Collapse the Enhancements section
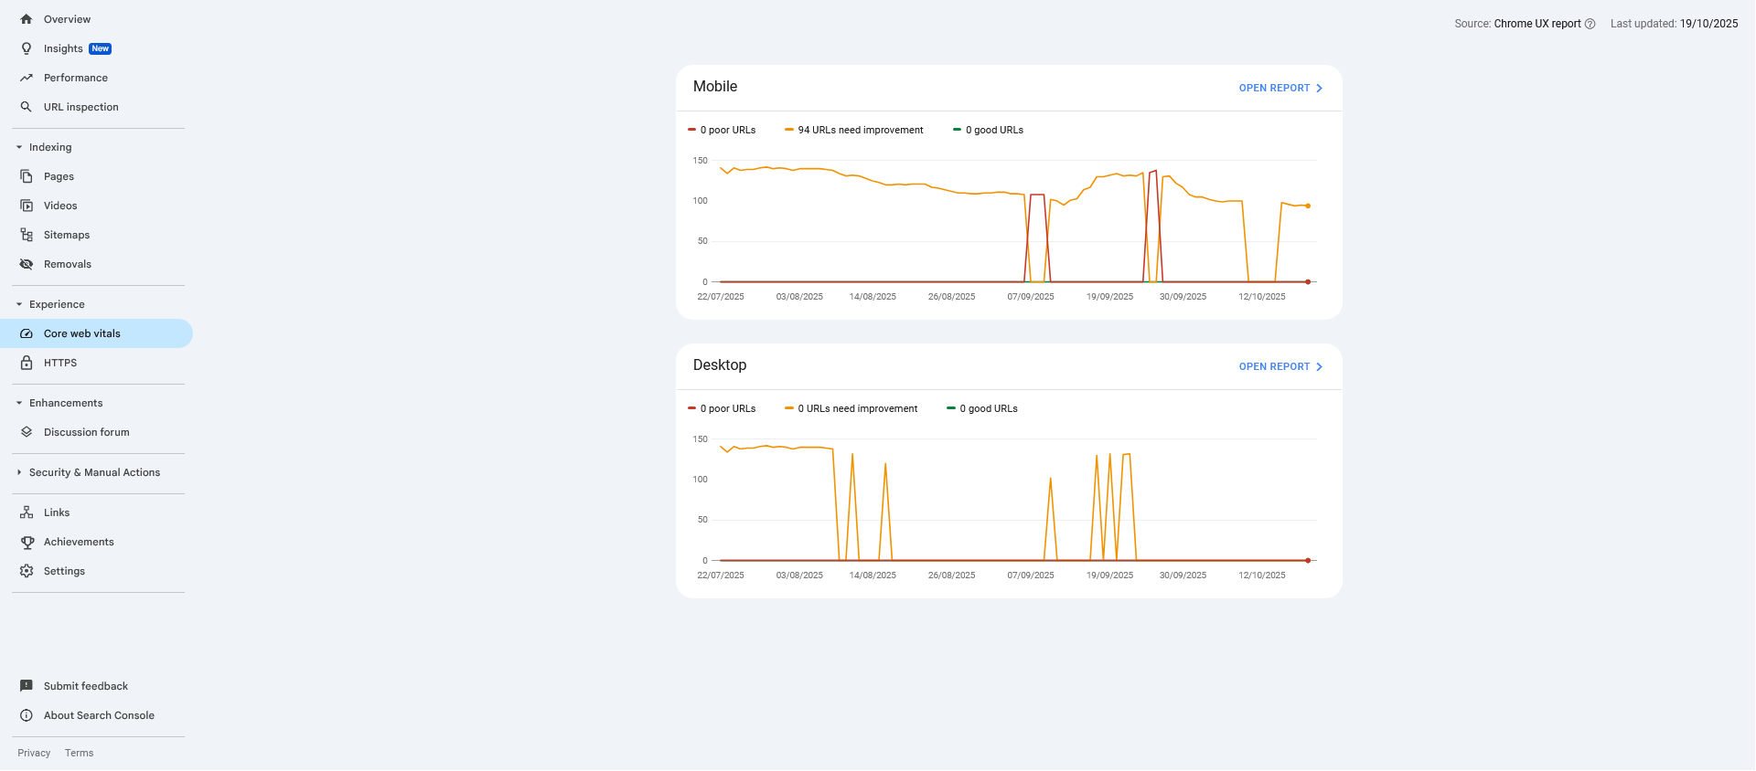The image size is (1756, 771). 19,403
